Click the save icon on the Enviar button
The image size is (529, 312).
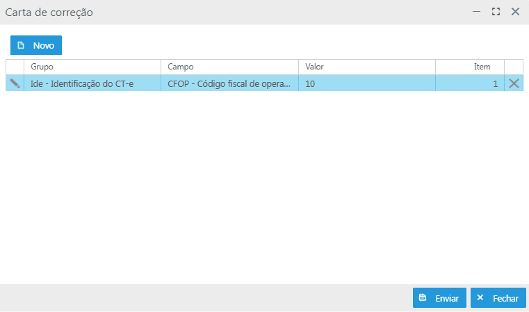pyautogui.click(x=423, y=297)
